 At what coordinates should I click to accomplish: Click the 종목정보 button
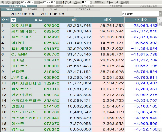point(99,2)
